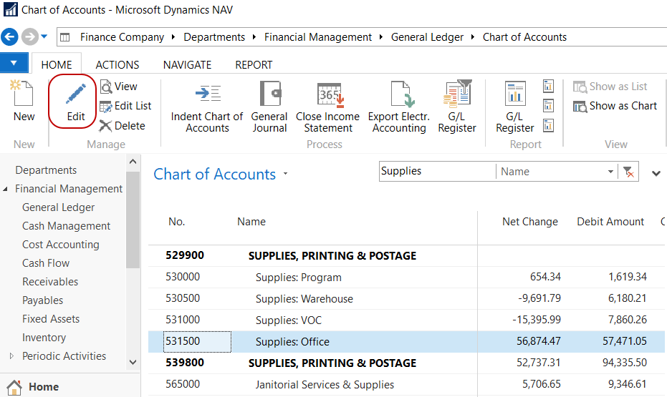
Task: Click Export Electr. Accounting icon
Action: click(x=399, y=94)
